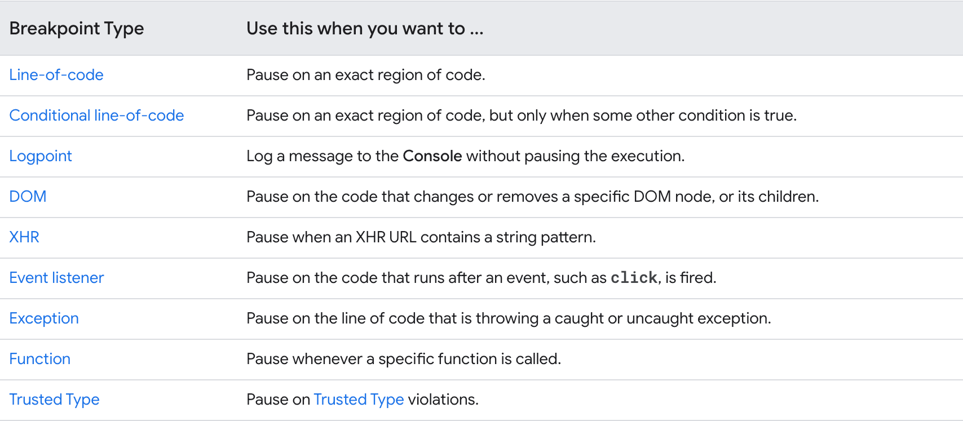Viewport: 963px width, 421px height.
Task: Open the Line-of-code breakpoint link
Action: tap(56, 75)
